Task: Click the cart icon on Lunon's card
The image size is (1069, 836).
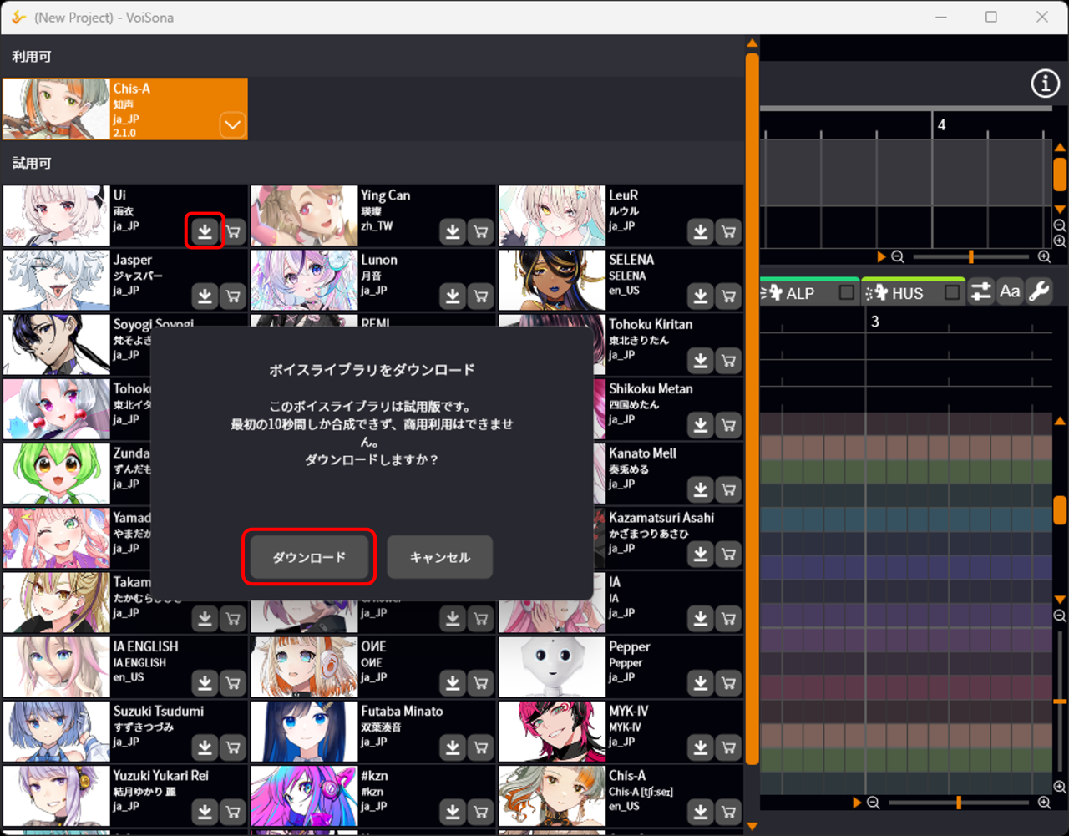Action: click(481, 296)
